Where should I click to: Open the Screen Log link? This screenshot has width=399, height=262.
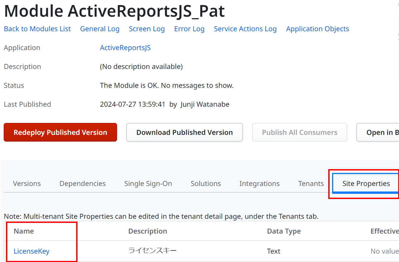click(147, 29)
